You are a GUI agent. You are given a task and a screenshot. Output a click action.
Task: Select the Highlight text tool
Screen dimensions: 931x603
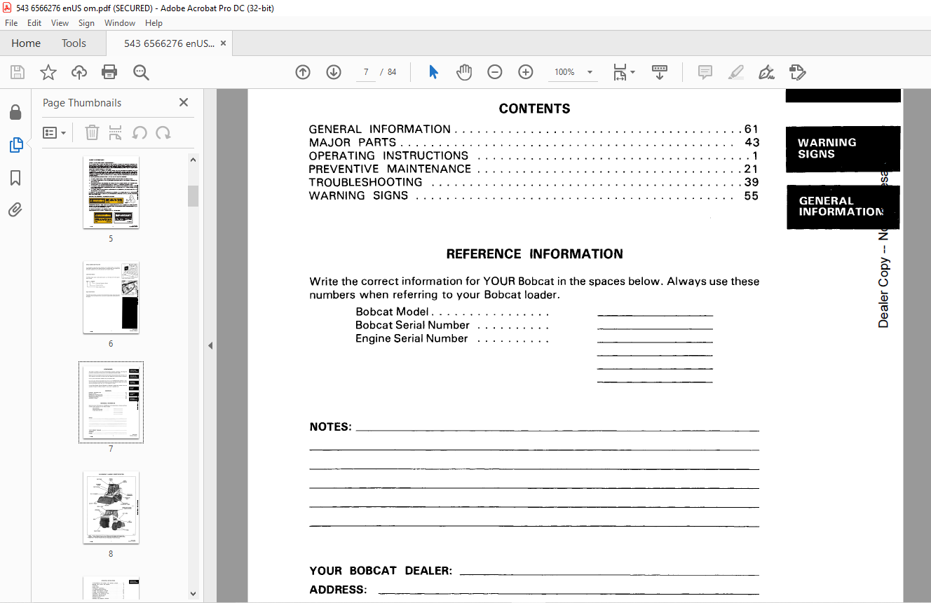[x=736, y=72]
